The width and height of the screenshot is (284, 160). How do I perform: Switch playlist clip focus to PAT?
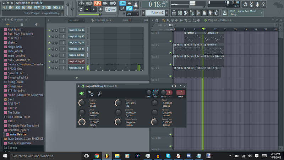pyautogui.click(x=171, y=30)
